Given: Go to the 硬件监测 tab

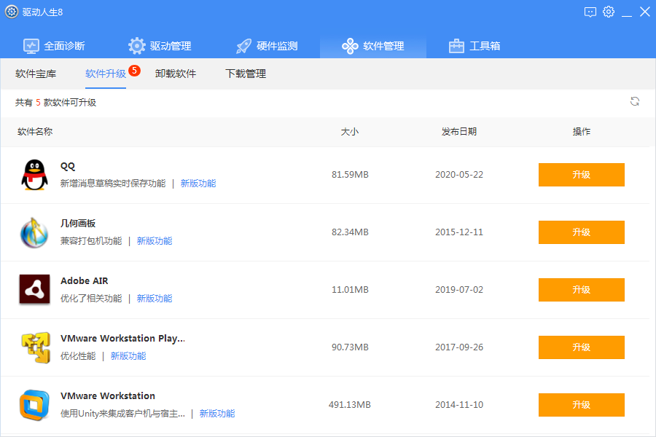Looking at the screenshot, I should click(267, 46).
